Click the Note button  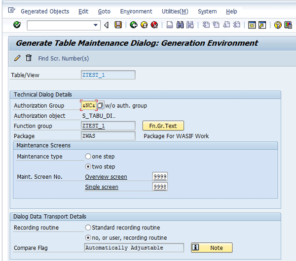coord(212,248)
